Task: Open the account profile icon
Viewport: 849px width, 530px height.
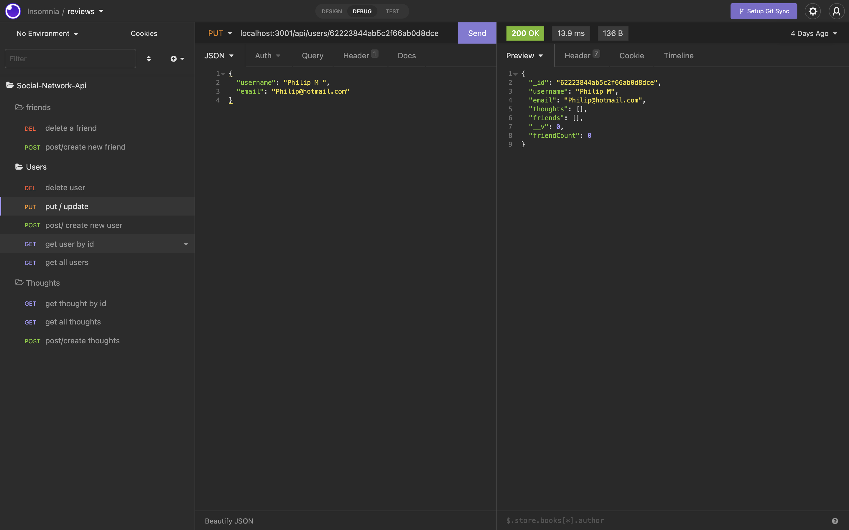Action: (836, 11)
